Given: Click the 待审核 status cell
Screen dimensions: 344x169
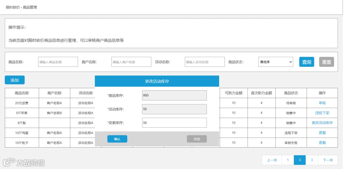Looking at the screenshot, I should pos(291,103).
